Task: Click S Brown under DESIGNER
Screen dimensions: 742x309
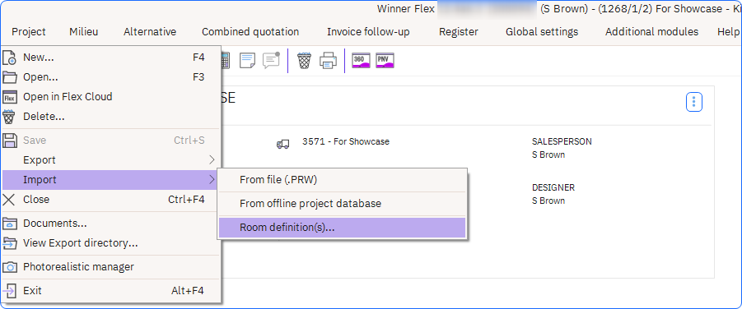Action: (x=548, y=201)
